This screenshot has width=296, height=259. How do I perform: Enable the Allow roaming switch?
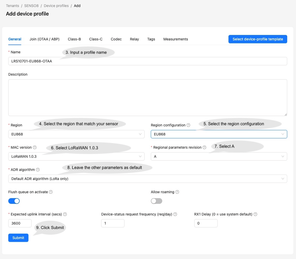click(157, 201)
